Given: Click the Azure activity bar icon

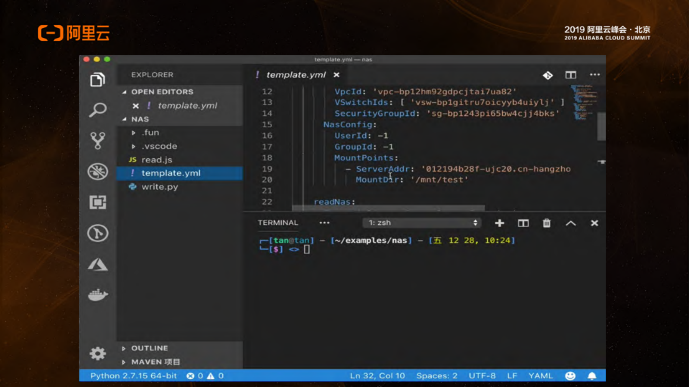Looking at the screenshot, I should (98, 264).
